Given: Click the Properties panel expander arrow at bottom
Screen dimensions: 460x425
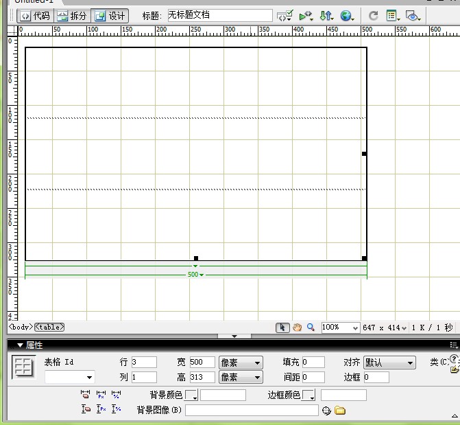Looking at the screenshot, I should click(455, 415).
